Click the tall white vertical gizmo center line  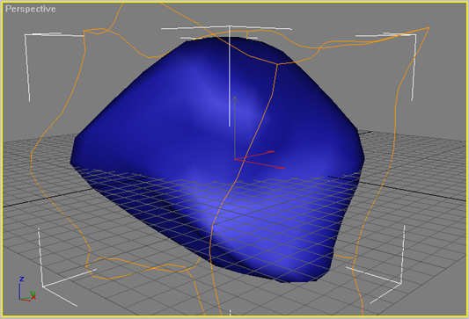coord(230,76)
